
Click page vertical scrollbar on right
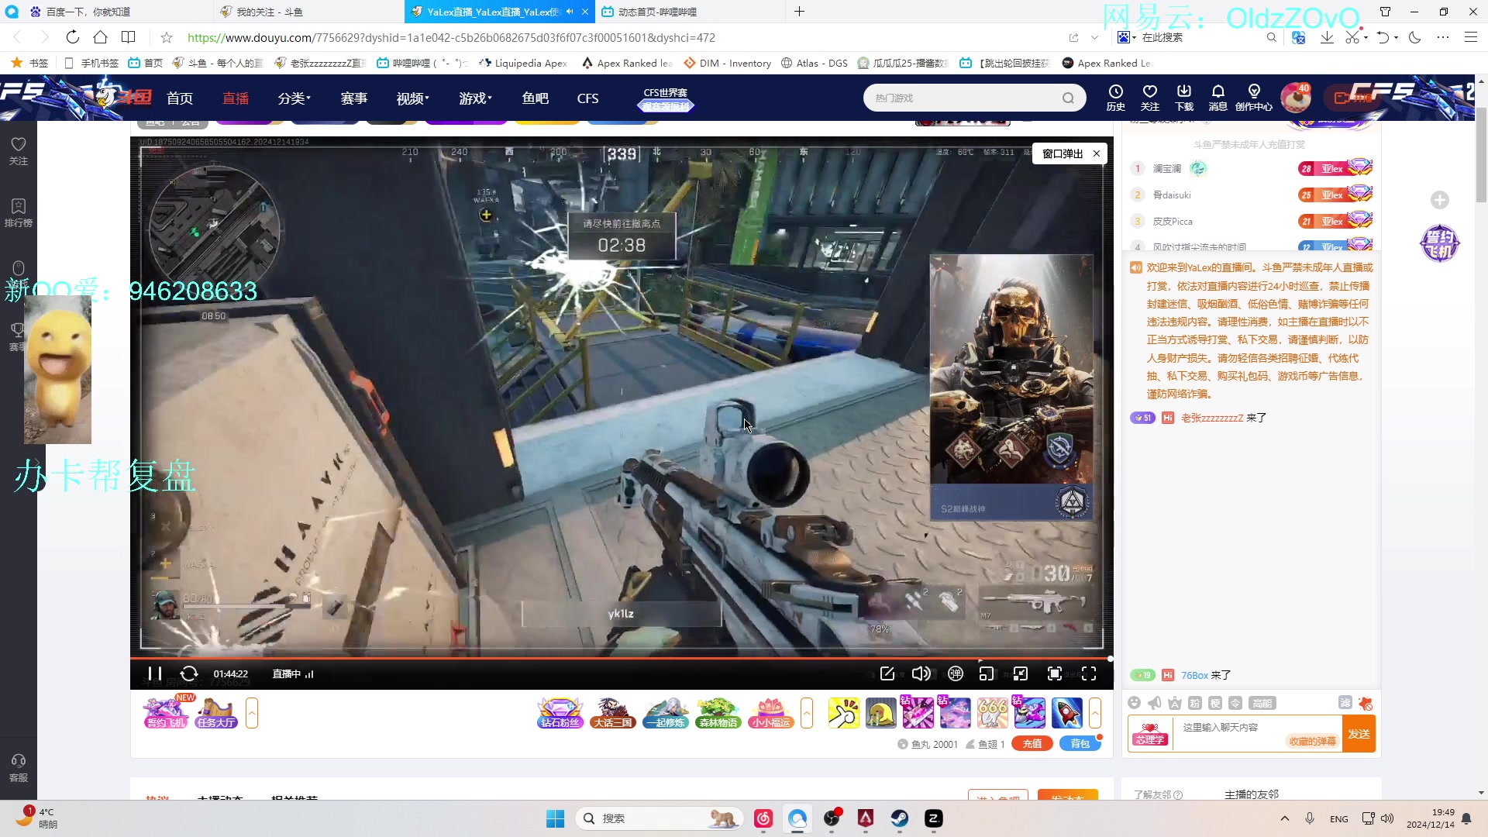(x=1481, y=155)
